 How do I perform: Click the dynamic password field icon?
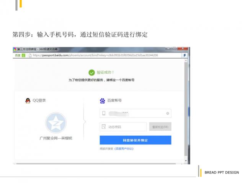(x=104, y=127)
